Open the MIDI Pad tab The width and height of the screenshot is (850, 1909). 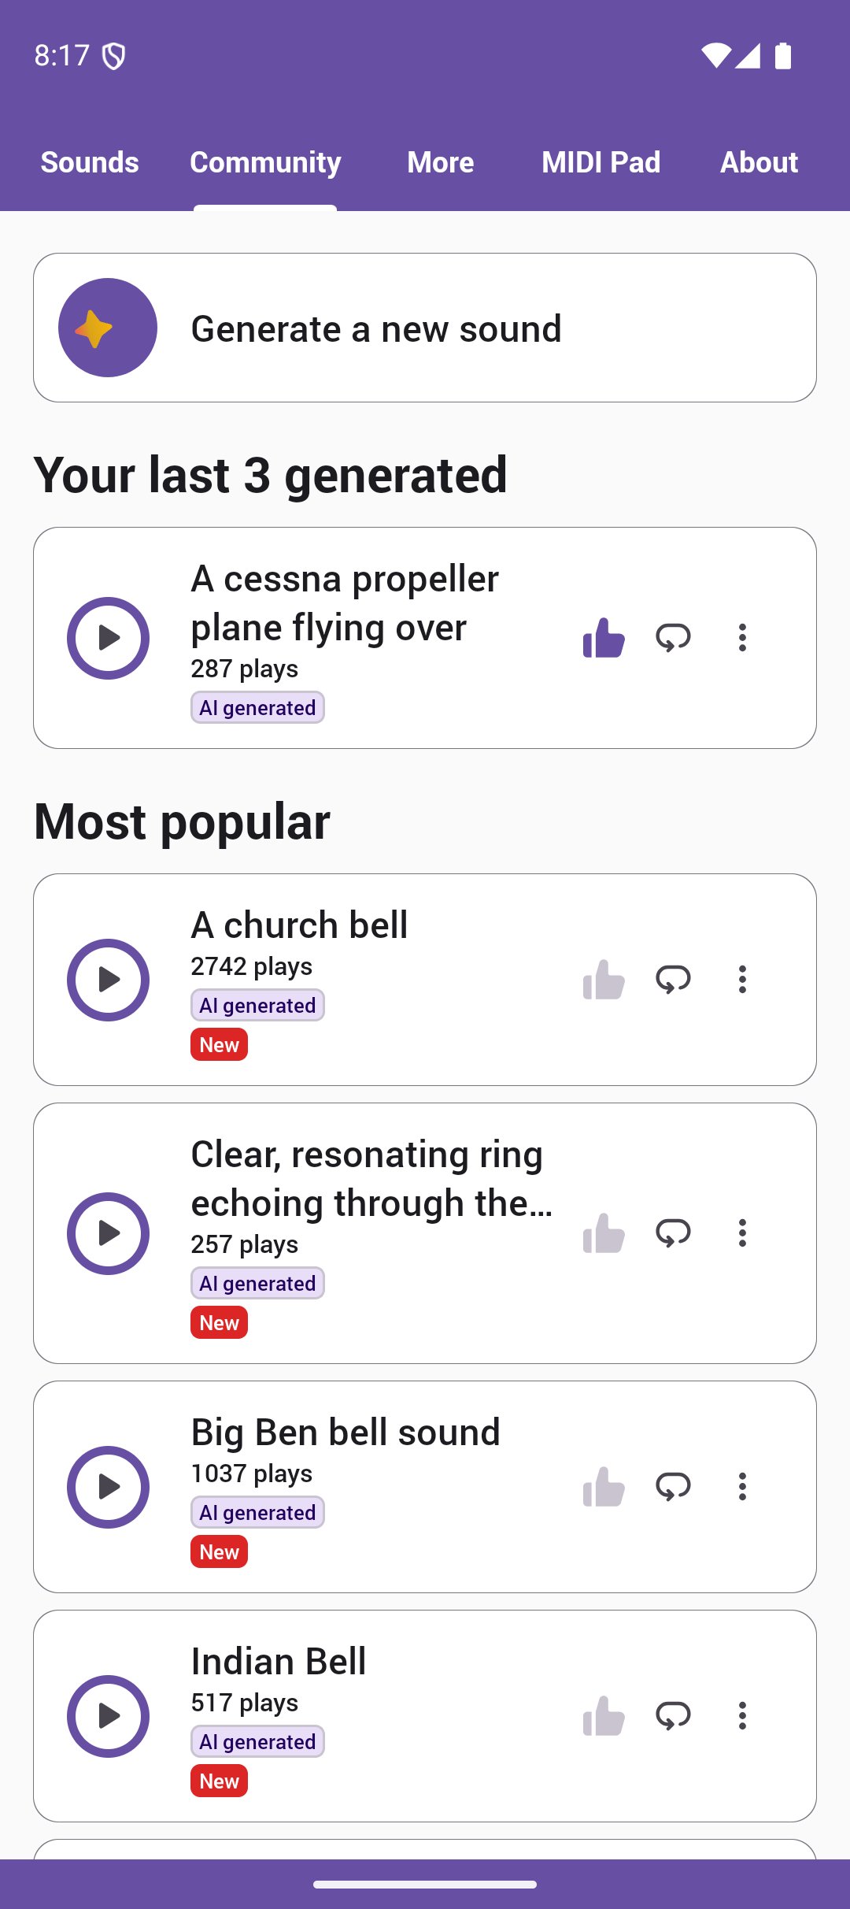click(x=601, y=162)
